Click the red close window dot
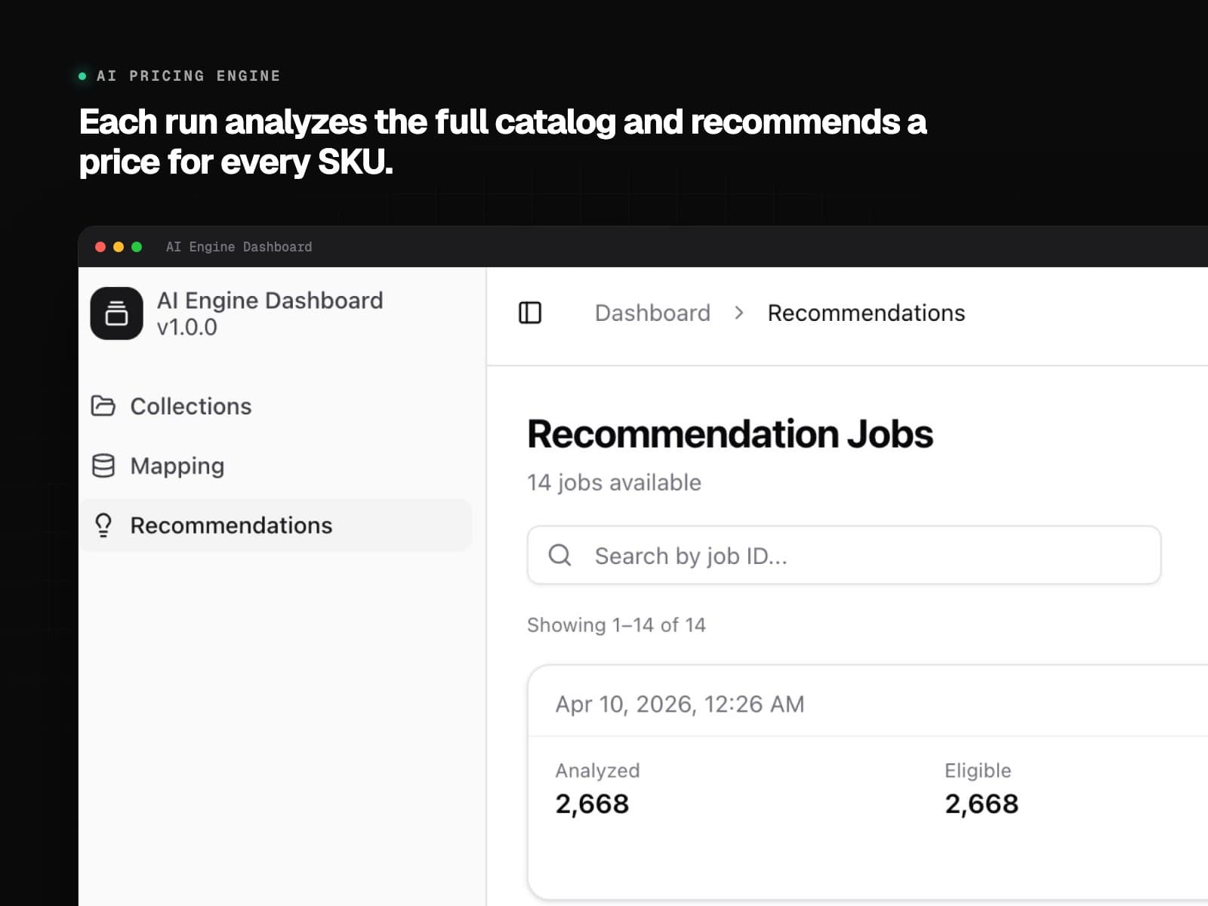This screenshot has height=906, width=1208. pos(100,247)
